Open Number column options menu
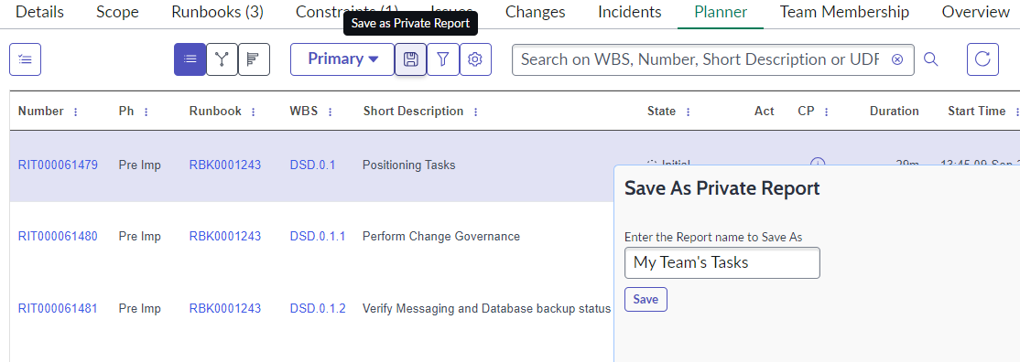1020x362 pixels. (x=75, y=112)
